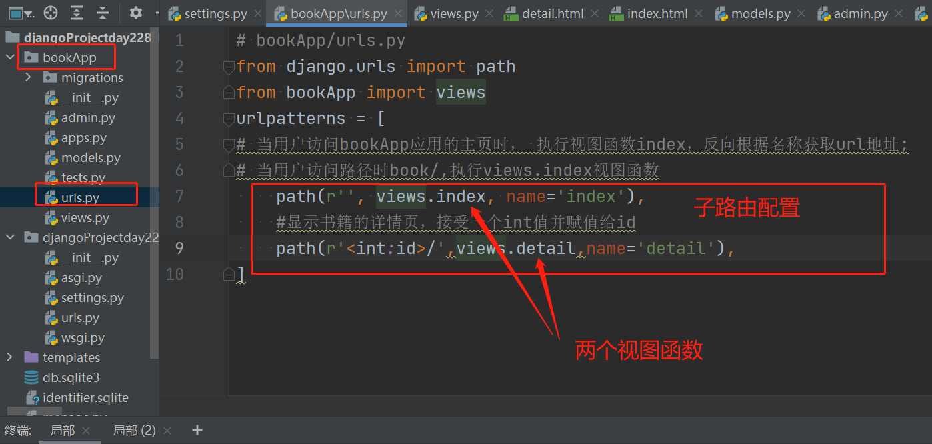932x444 pixels.
Task: Click the Select Opened File target icon
Action: (51, 13)
